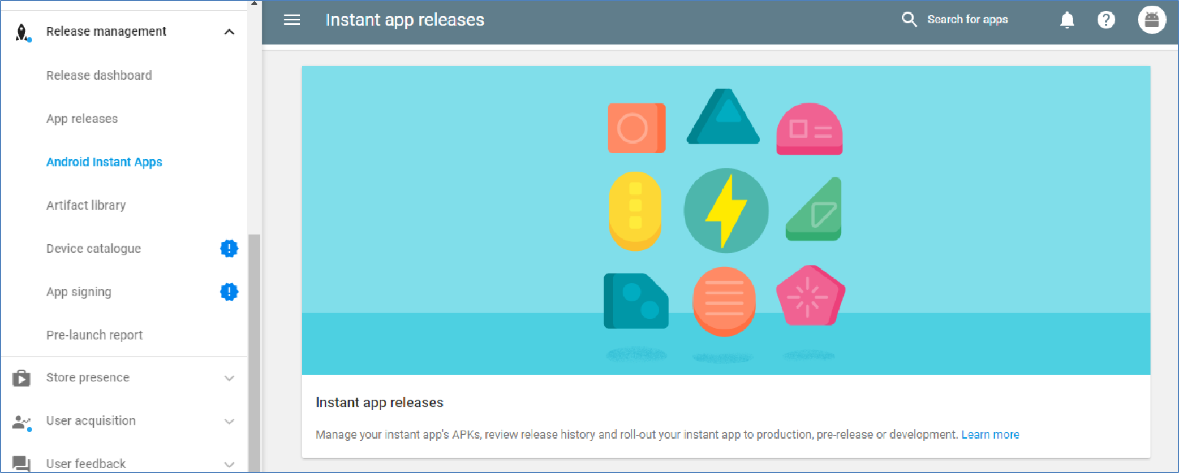
Task: Open the account avatar icon
Action: coord(1151,20)
